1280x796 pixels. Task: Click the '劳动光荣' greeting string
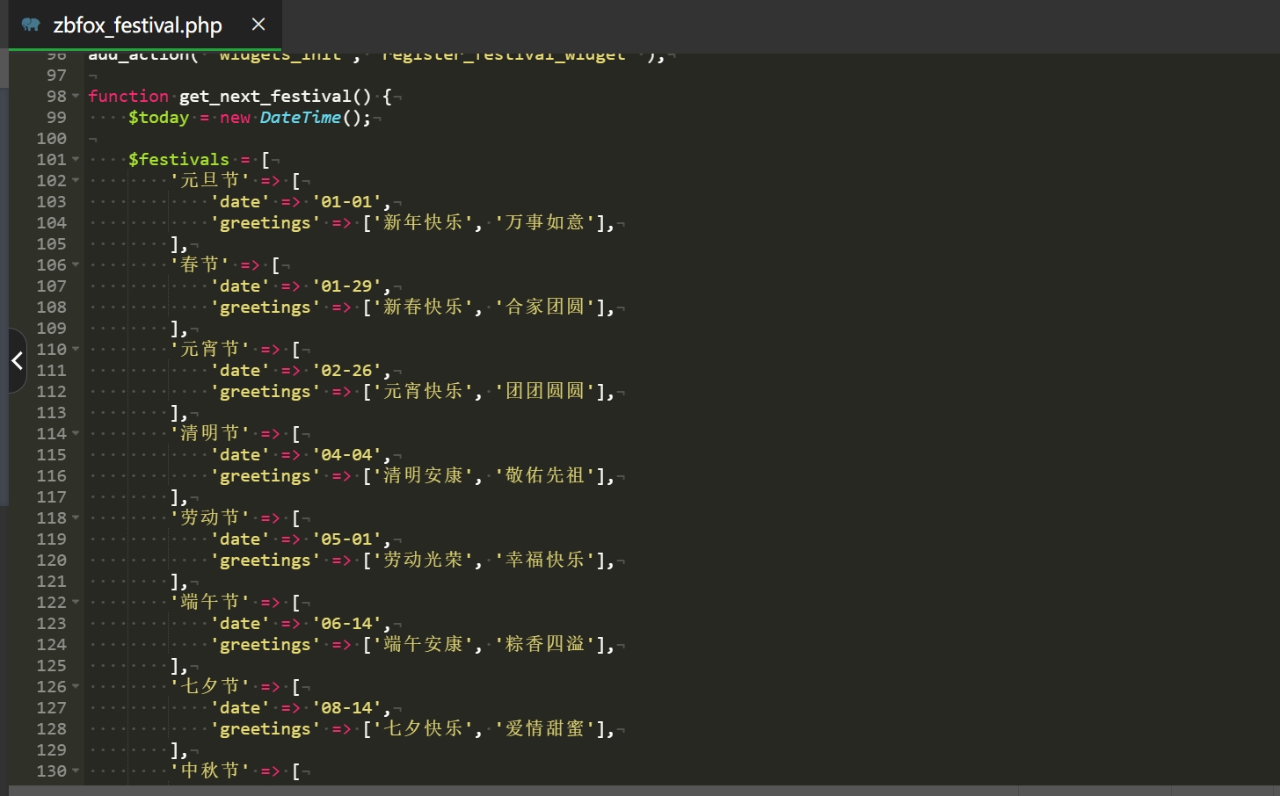pyautogui.click(x=423, y=560)
